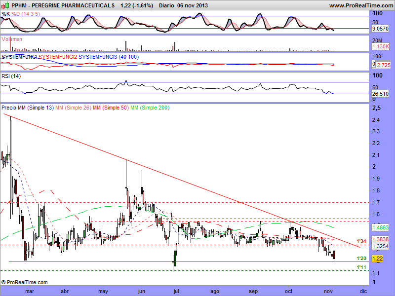Click the may month on time axis

[103, 292]
